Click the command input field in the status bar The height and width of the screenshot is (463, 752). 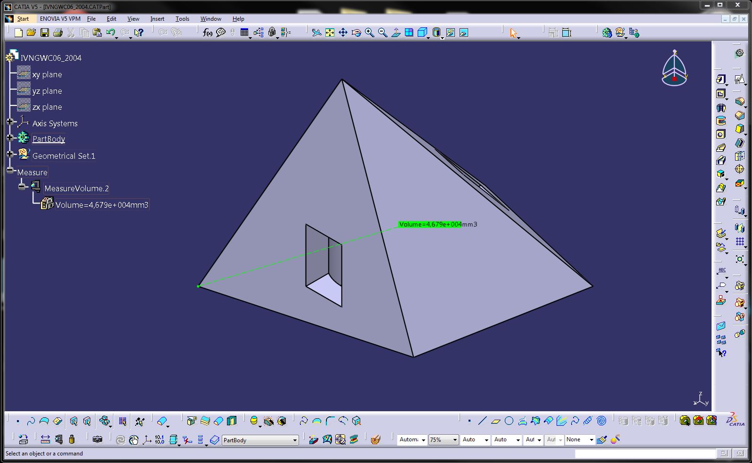645,454
